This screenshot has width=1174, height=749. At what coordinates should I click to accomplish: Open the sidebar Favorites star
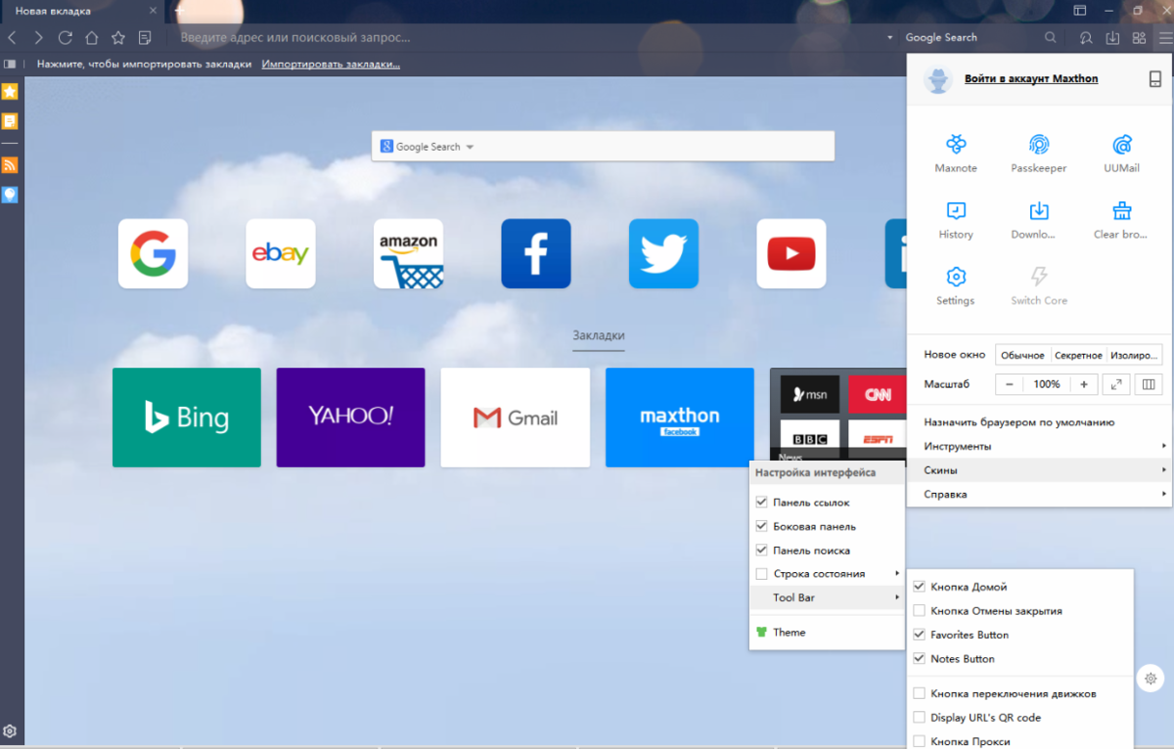pyautogui.click(x=10, y=91)
